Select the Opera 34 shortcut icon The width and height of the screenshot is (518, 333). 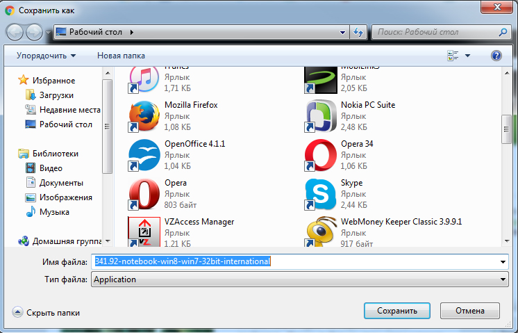click(321, 154)
